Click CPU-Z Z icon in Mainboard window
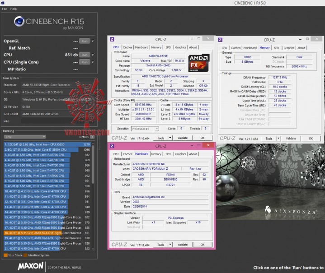This screenshot has width=325, height=273. click(112, 146)
